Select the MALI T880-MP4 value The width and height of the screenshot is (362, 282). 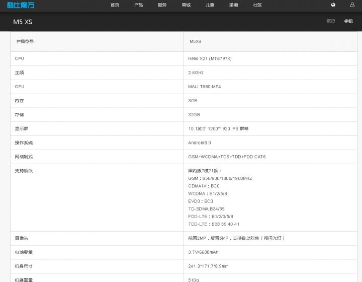(204, 87)
